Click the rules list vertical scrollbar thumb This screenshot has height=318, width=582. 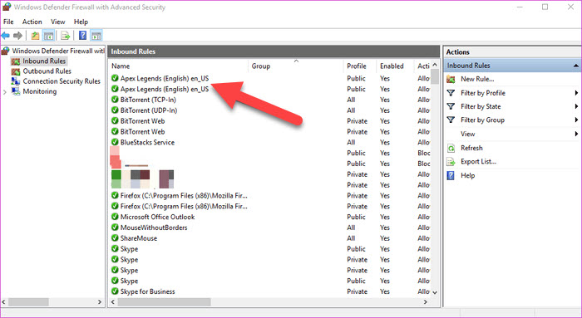[435, 77]
